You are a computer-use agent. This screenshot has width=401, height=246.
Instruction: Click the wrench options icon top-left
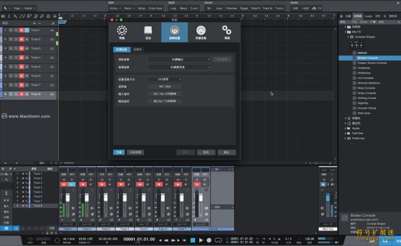click(x=5, y=8)
